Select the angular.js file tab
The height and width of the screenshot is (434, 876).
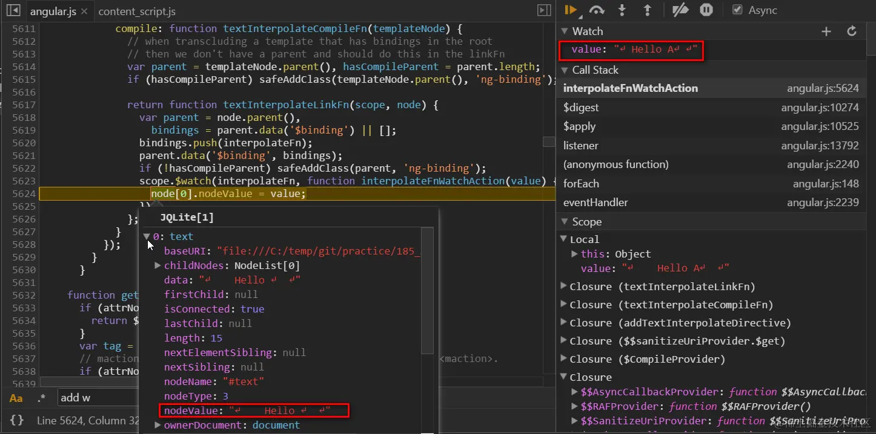click(x=53, y=11)
